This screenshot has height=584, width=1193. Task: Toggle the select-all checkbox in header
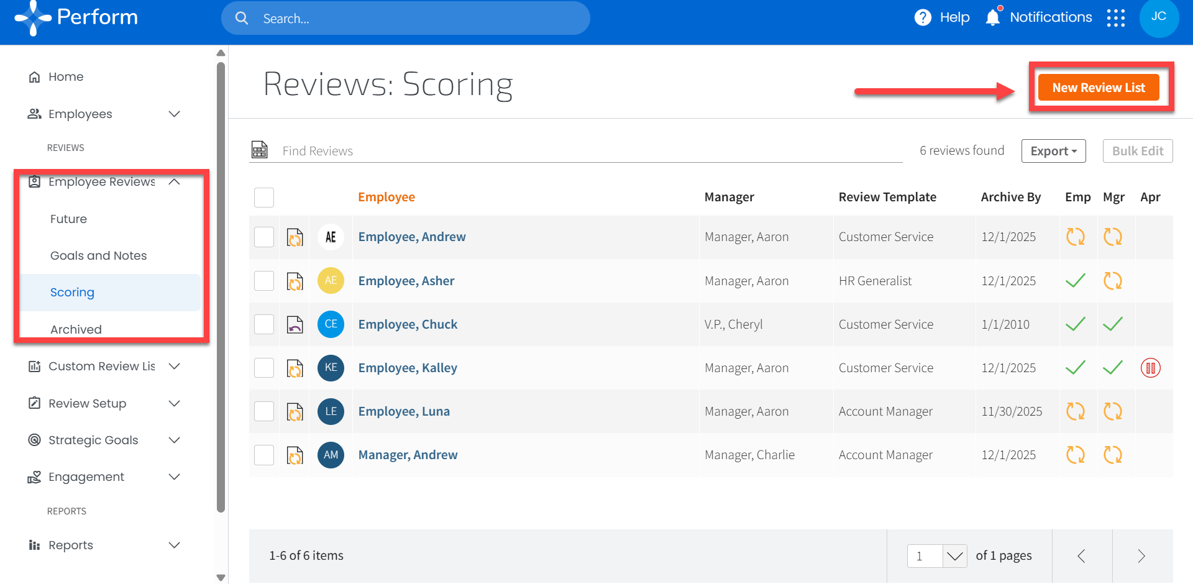pos(264,198)
